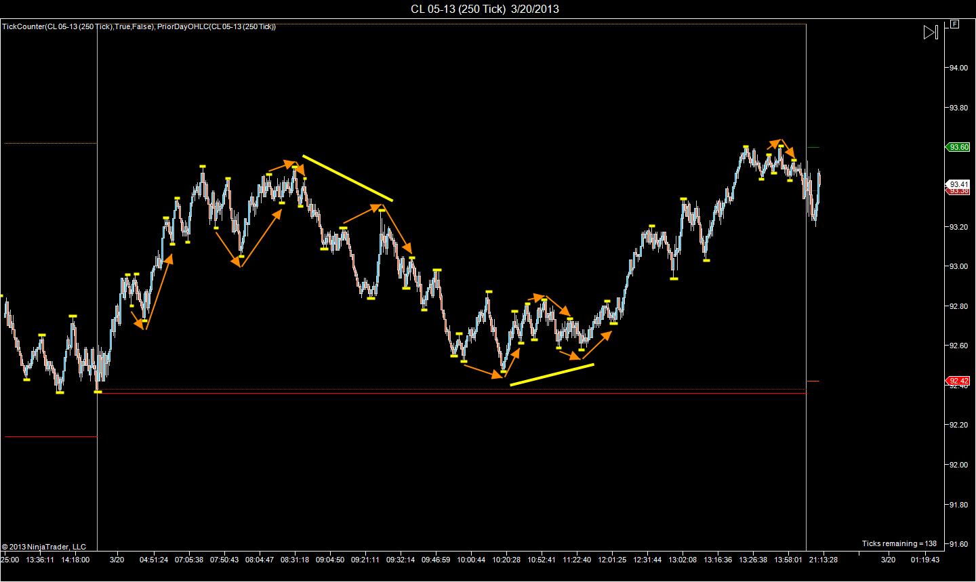Click the 3/20 date label before 04:51:24

pos(117,560)
